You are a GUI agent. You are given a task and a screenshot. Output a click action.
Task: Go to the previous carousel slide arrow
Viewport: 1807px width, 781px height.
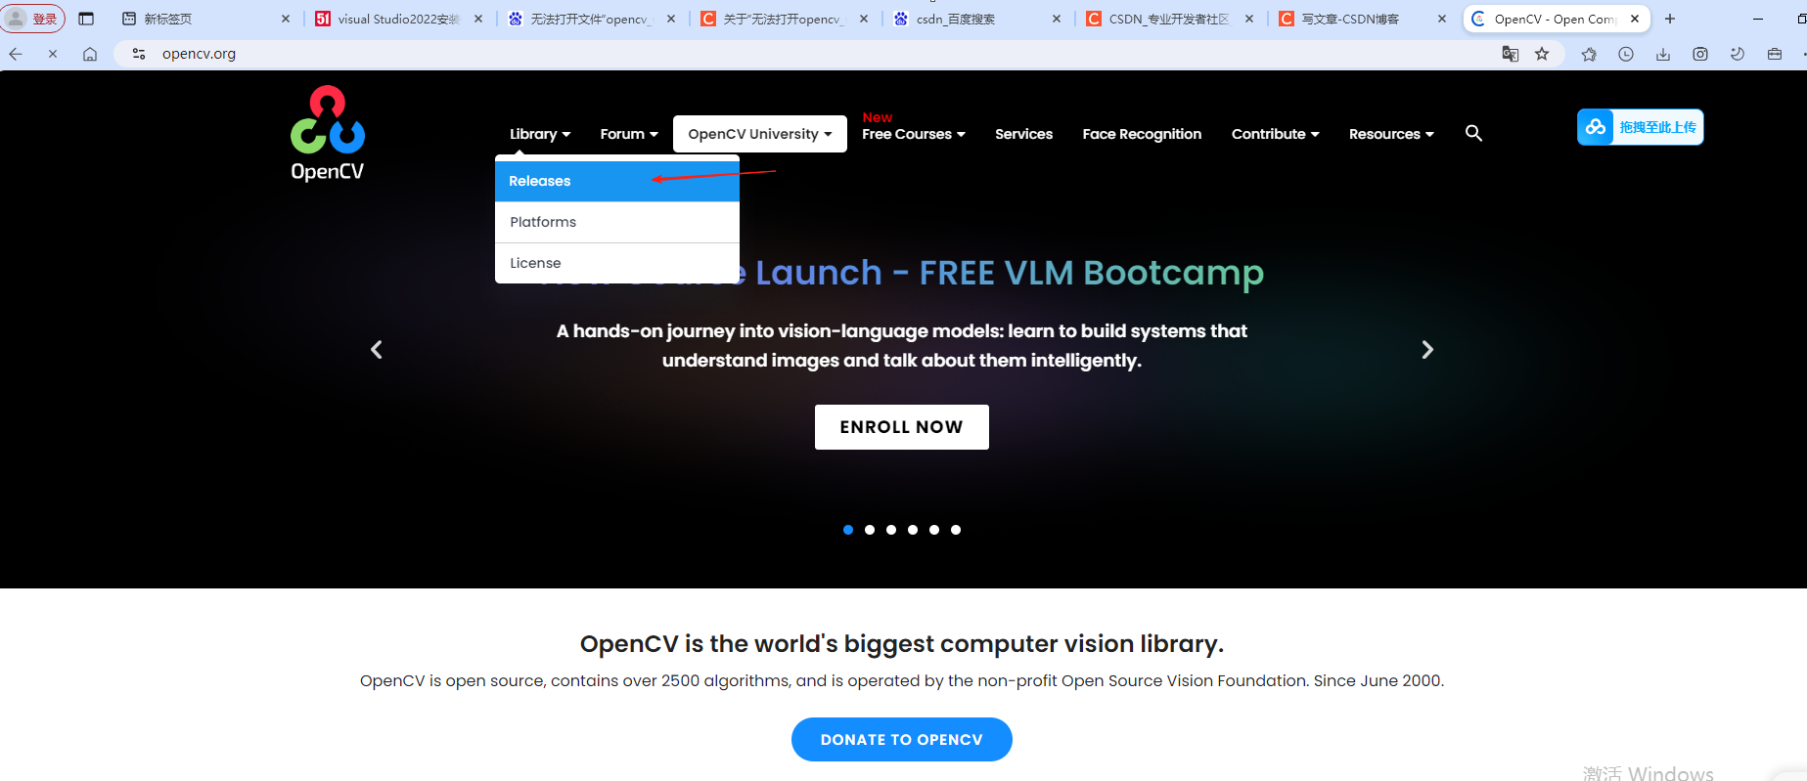pyautogui.click(x=377, y=350)
